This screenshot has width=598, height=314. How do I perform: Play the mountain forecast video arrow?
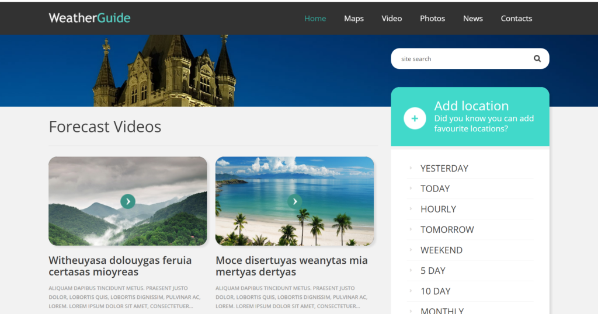128,201
